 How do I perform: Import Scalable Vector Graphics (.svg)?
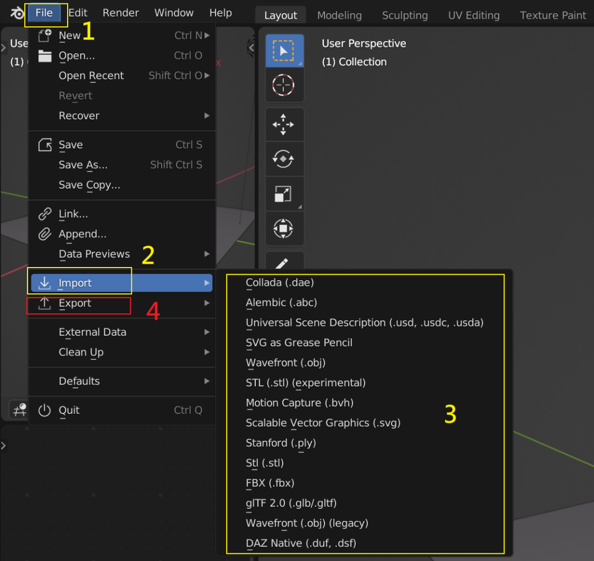[366, 423]
